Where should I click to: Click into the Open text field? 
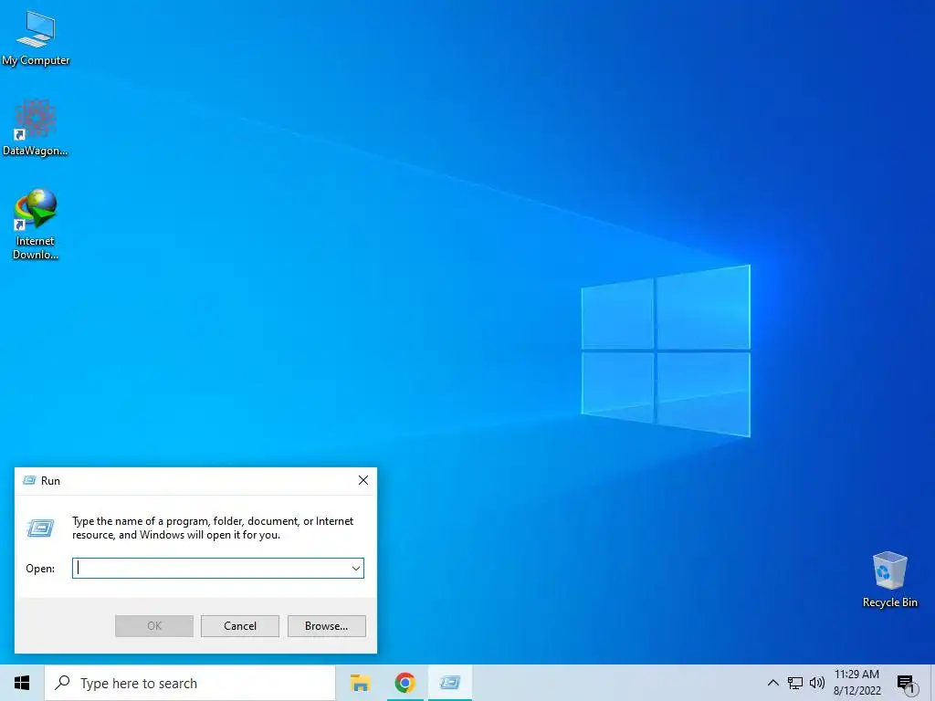click(x=211, y=569)
